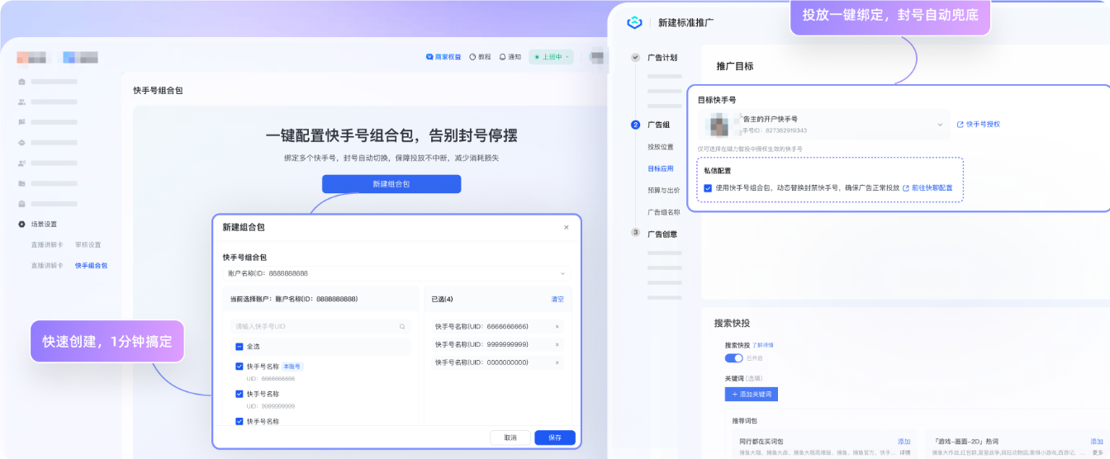Jump to 目标应用 section
Viewport: 1110px width, 459px height.
point(660,168)
